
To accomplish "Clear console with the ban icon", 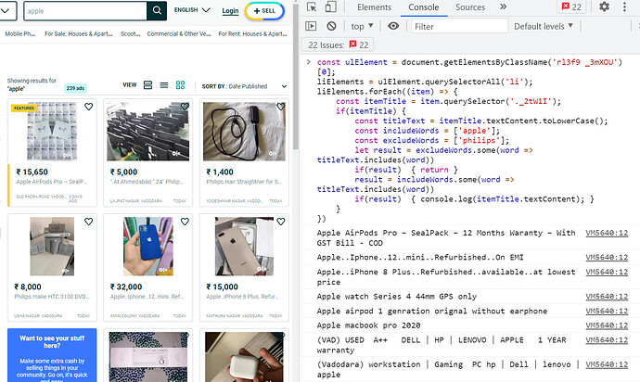I will coord(331,26).
